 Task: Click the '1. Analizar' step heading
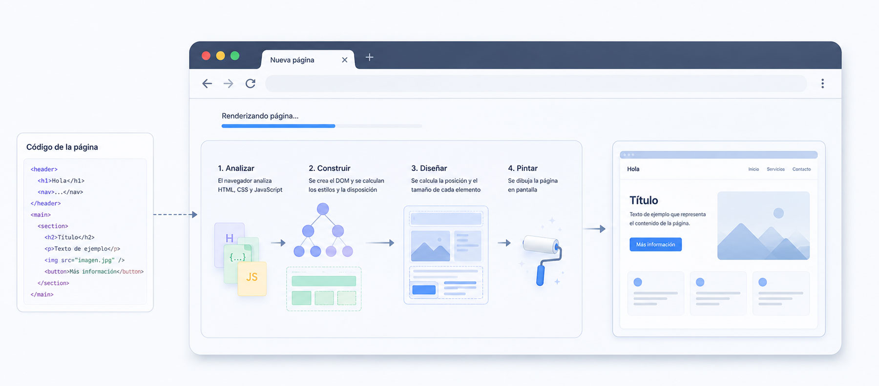[236, 168]
